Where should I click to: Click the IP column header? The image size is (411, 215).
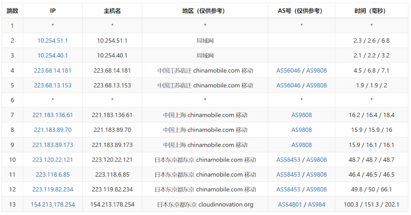click(53, 11)
